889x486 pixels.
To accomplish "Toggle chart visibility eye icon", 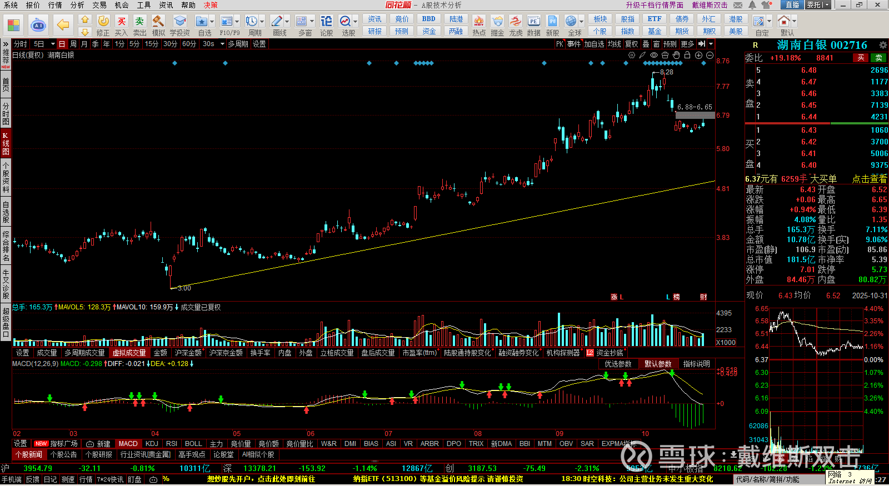I will [654, 55].
